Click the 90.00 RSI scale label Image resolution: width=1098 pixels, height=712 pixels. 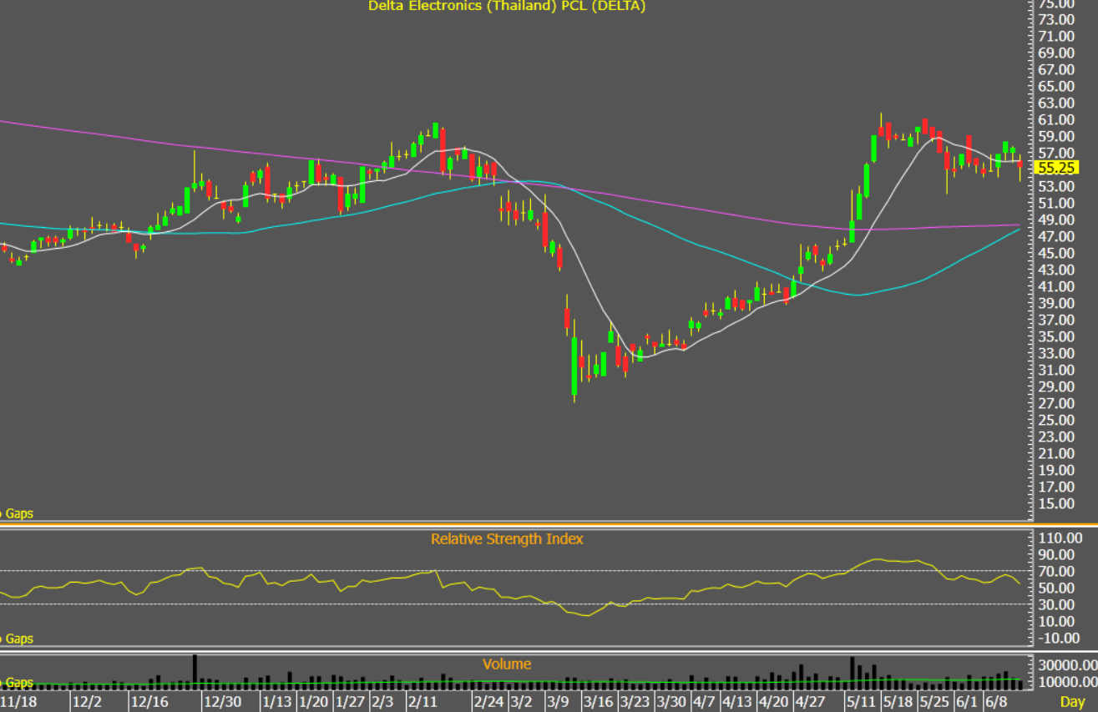(1056, 555)
